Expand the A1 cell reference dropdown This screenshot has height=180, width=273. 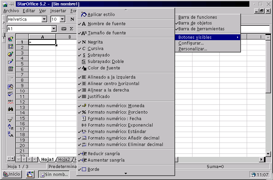pos(54,29)
